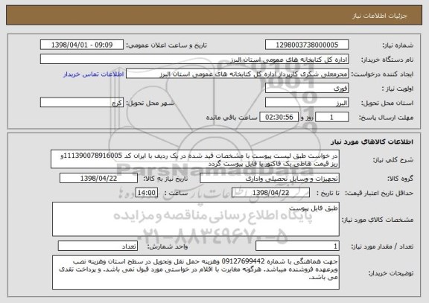Click the حداقل تاریخ اعتبار قیمت label

pos(379,193)
